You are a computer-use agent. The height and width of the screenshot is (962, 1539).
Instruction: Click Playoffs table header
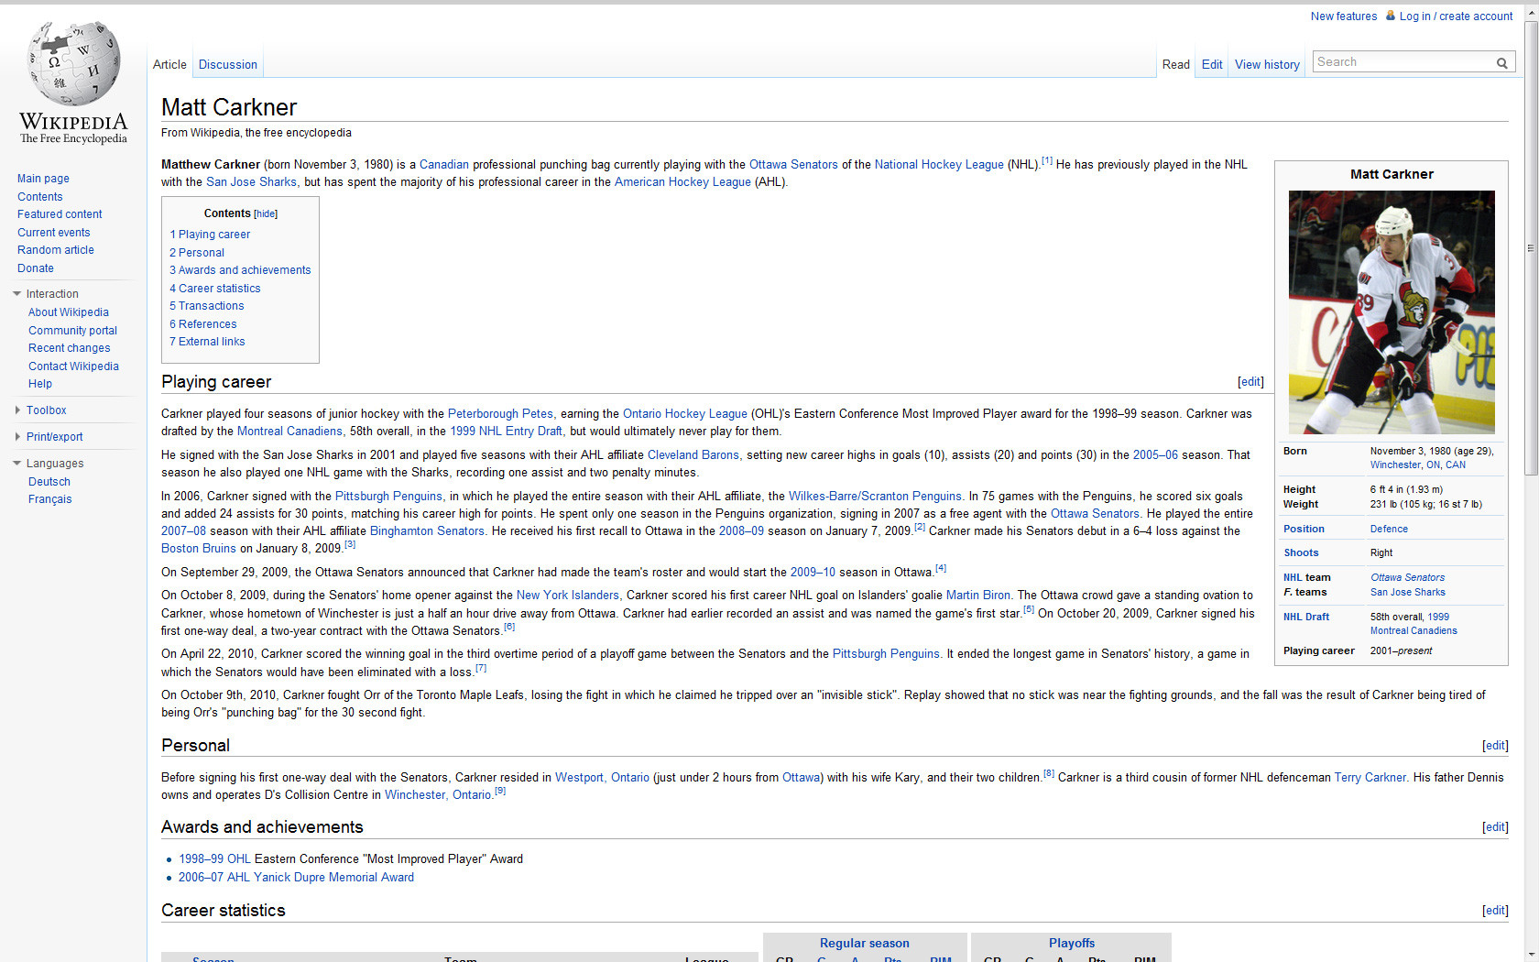pyautogui.click(x=1071, y=944)
